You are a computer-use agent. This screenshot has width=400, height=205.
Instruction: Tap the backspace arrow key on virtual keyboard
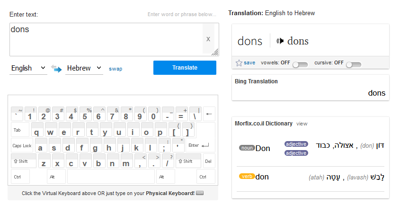click(x=209, y=114)
